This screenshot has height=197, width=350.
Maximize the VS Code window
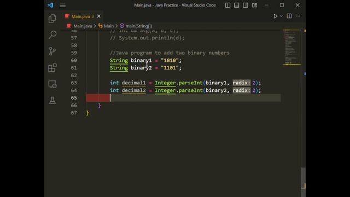(282, 5)
